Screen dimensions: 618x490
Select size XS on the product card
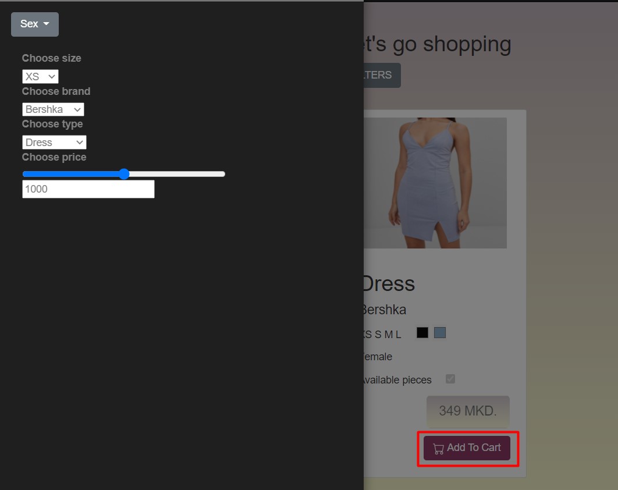(x=367, y=334)
